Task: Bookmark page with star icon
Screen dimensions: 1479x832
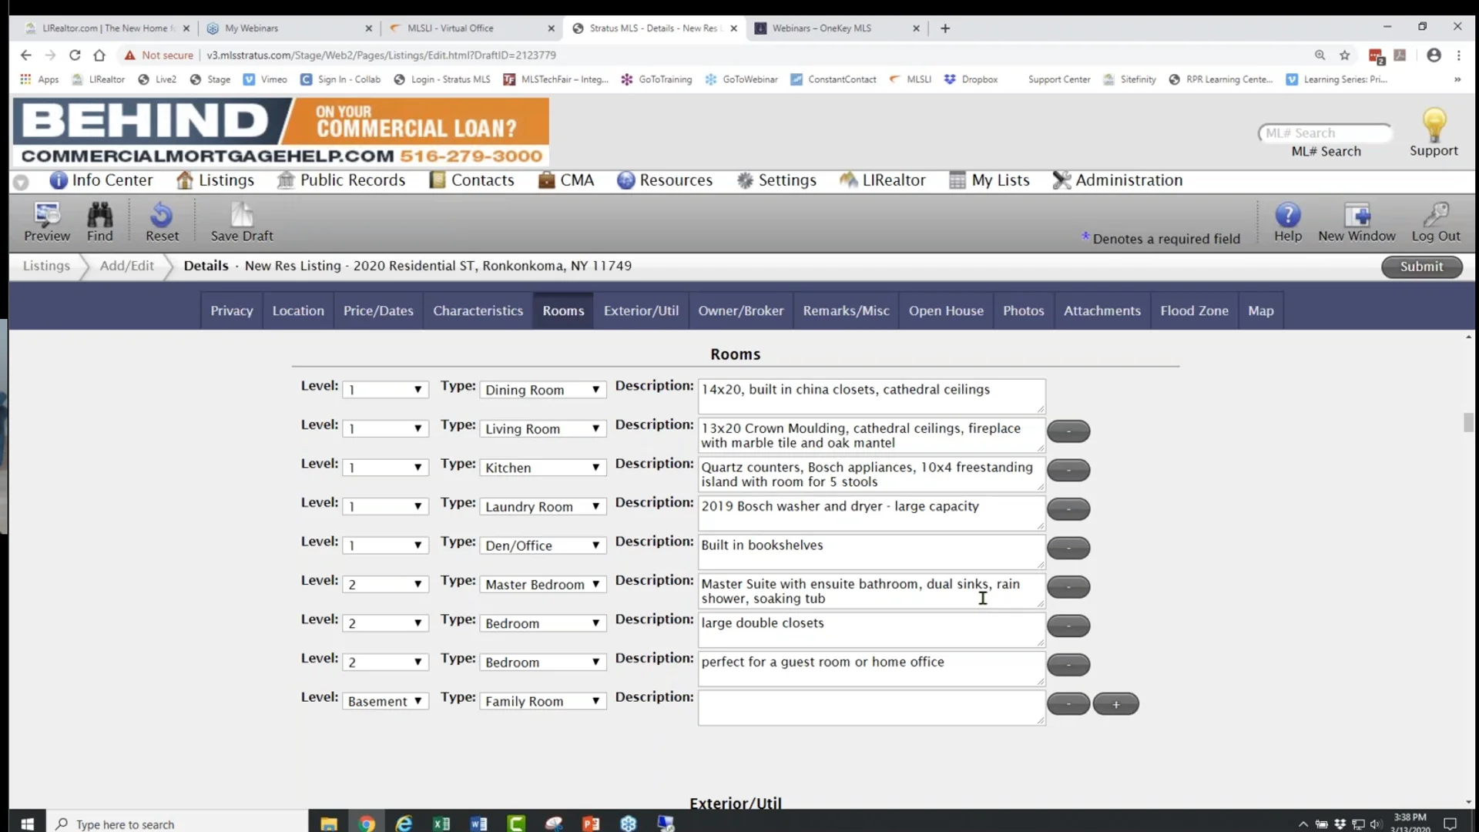Action: click(x=1345, y=55)
